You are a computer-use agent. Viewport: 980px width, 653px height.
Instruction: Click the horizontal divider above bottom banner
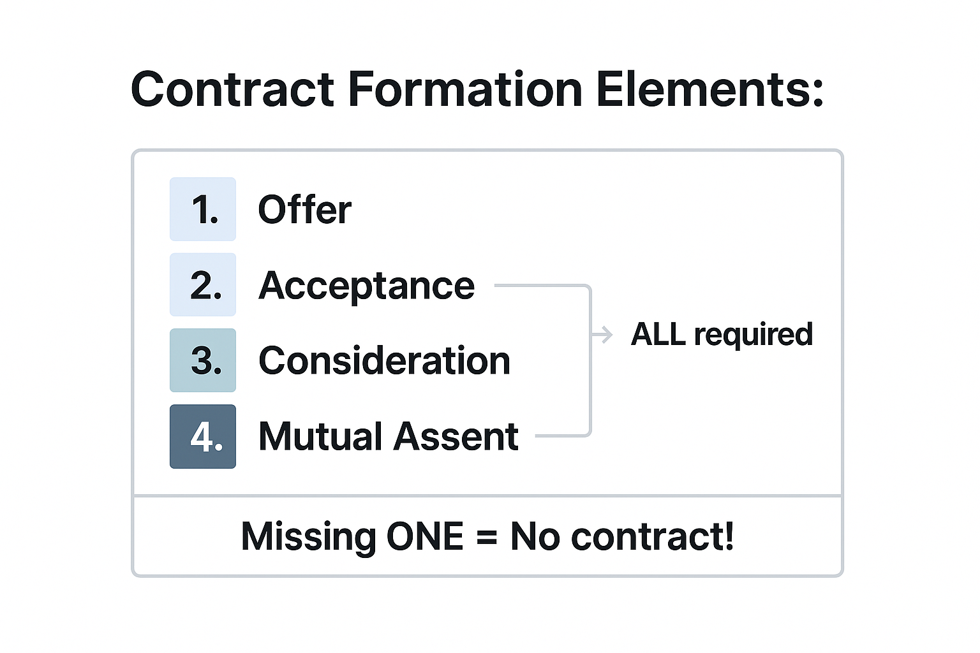click(x=487, y=495)
